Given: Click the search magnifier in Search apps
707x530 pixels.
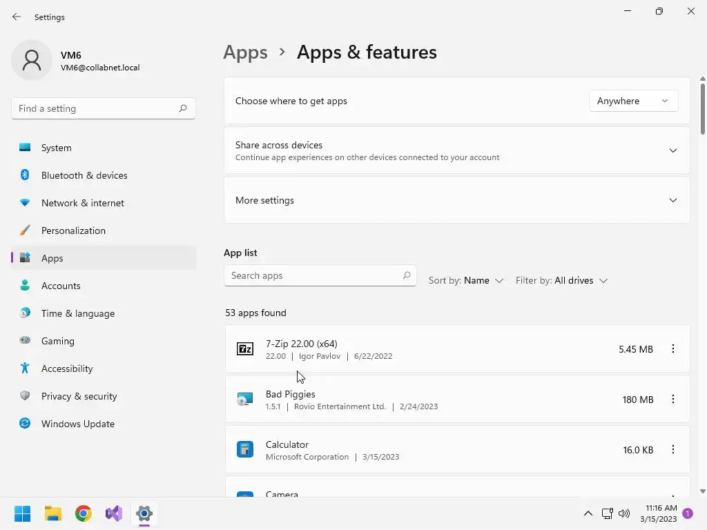Looking at the screenshot, I should tap(407, 275).
